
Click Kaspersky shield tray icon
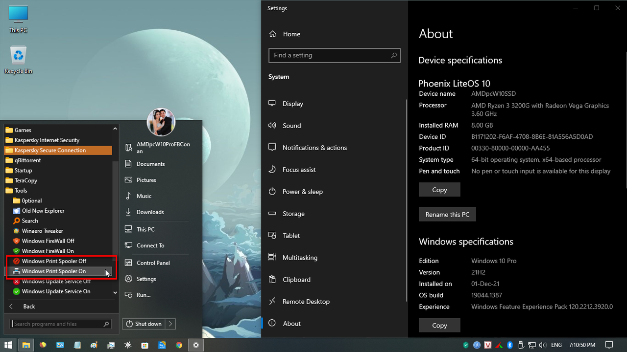pos(466,345)
